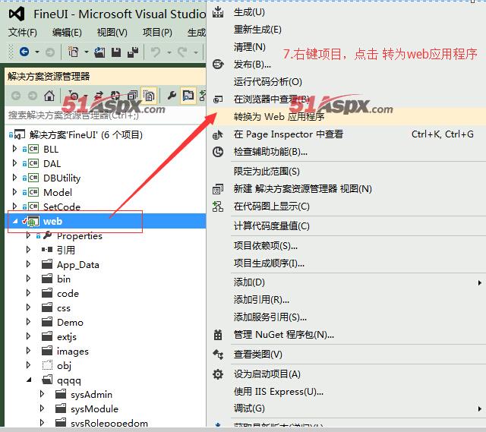Click the Redo arrow icon
Image resolution: width=486 pixels, height=432 pixels.
(182, 52)
